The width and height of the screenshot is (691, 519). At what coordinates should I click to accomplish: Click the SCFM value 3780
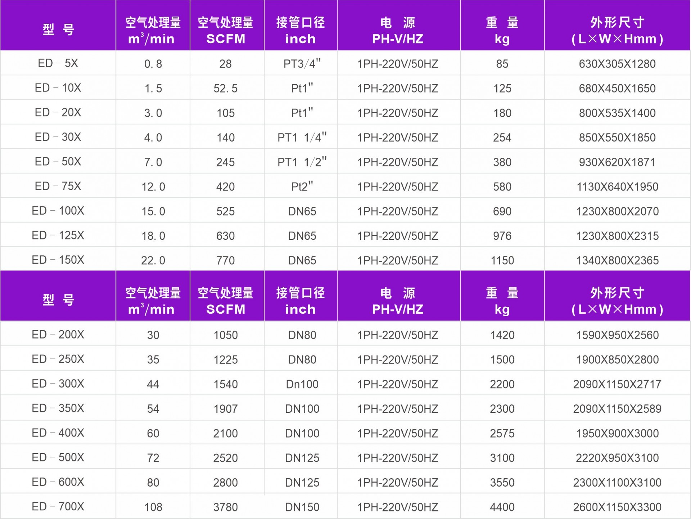pyautogui.click(x=226, y=507)
